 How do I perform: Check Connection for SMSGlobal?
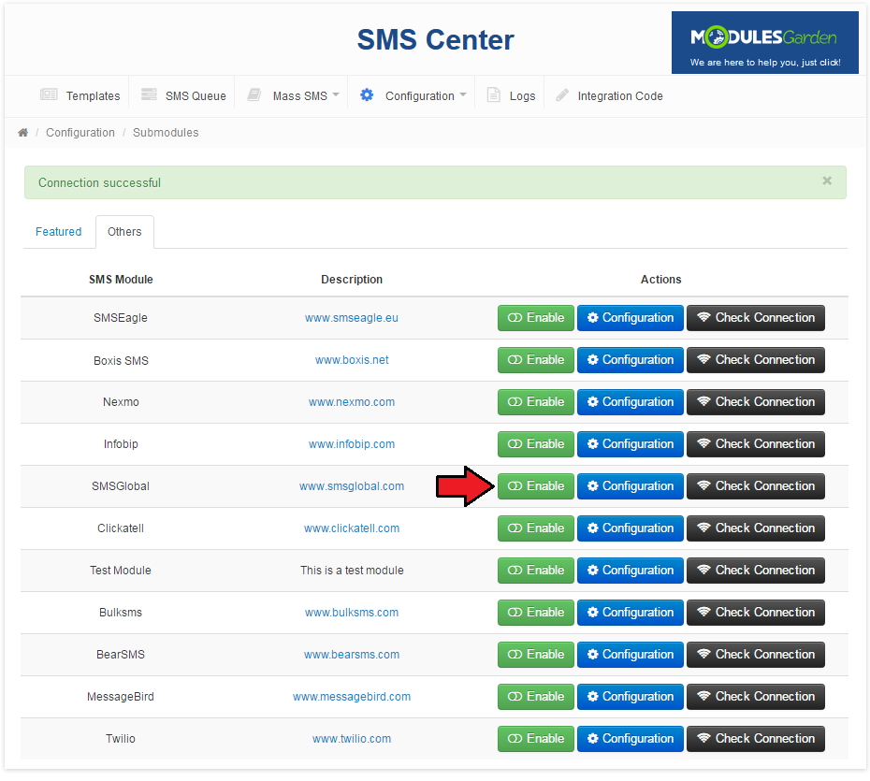[756, 486]
